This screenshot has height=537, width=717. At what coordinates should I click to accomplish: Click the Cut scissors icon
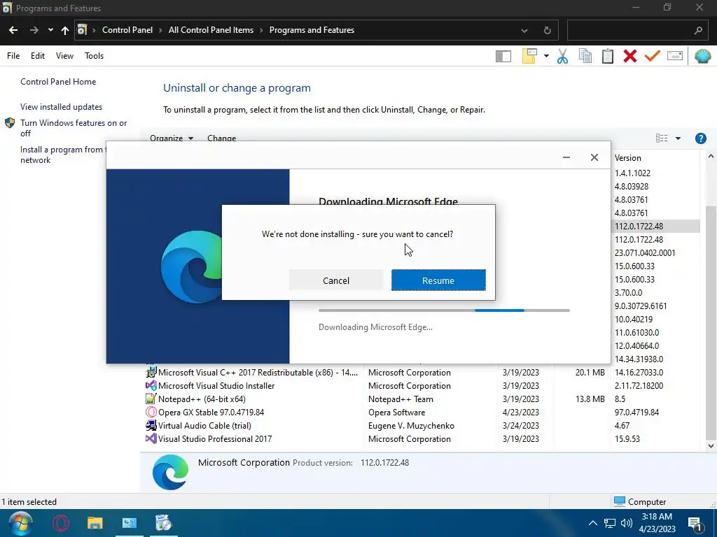562,56
